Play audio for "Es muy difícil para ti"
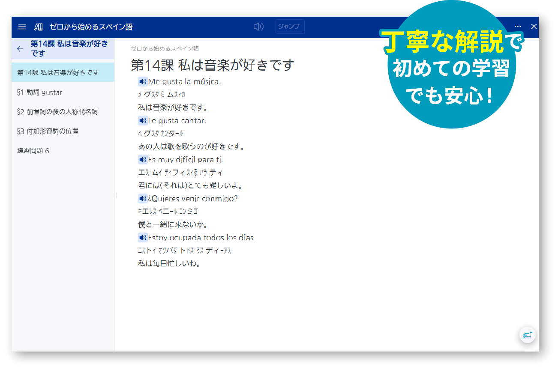 click(143, 159)
